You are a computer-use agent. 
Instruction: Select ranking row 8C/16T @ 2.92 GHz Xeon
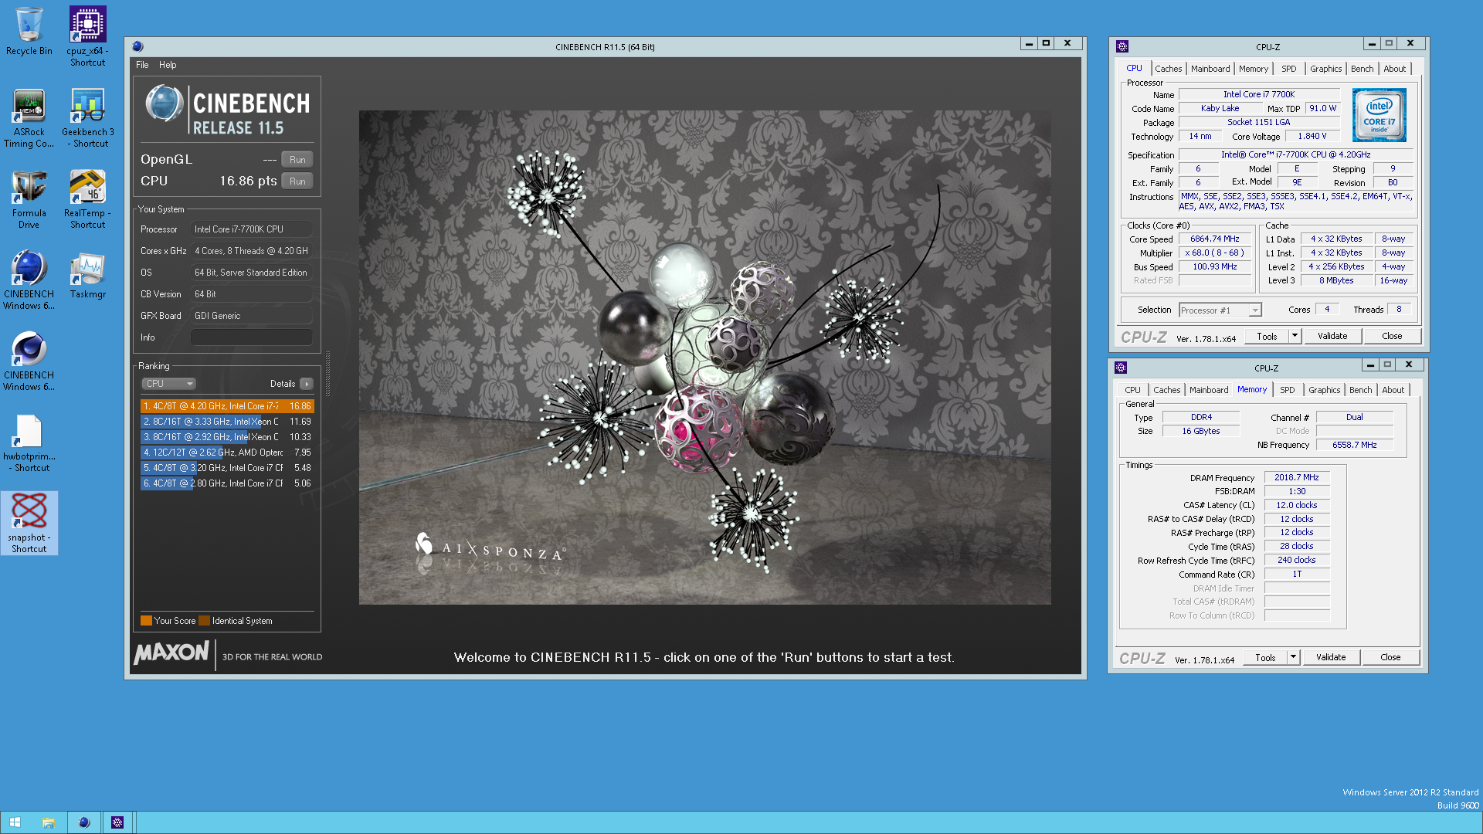[227, 437]
